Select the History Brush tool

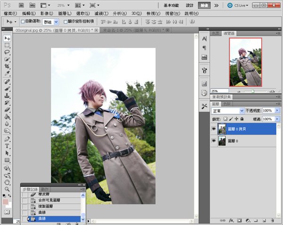pos(7,103)
